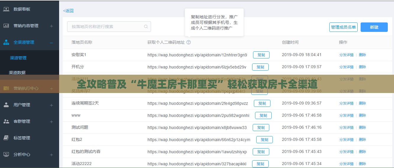Image resolution: width=394 pixels, height=168 pixels.
Task: Click the help question-mark icon beside 获取个人二维码地址
Action: tap(189, 42)
